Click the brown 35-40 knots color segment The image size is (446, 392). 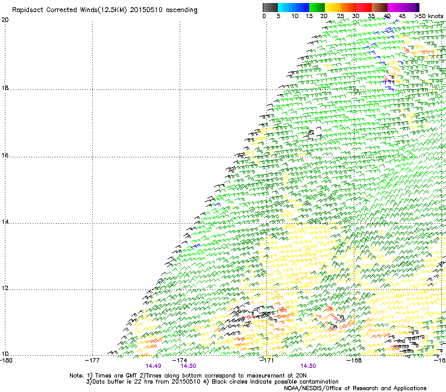tap(380, 7)
